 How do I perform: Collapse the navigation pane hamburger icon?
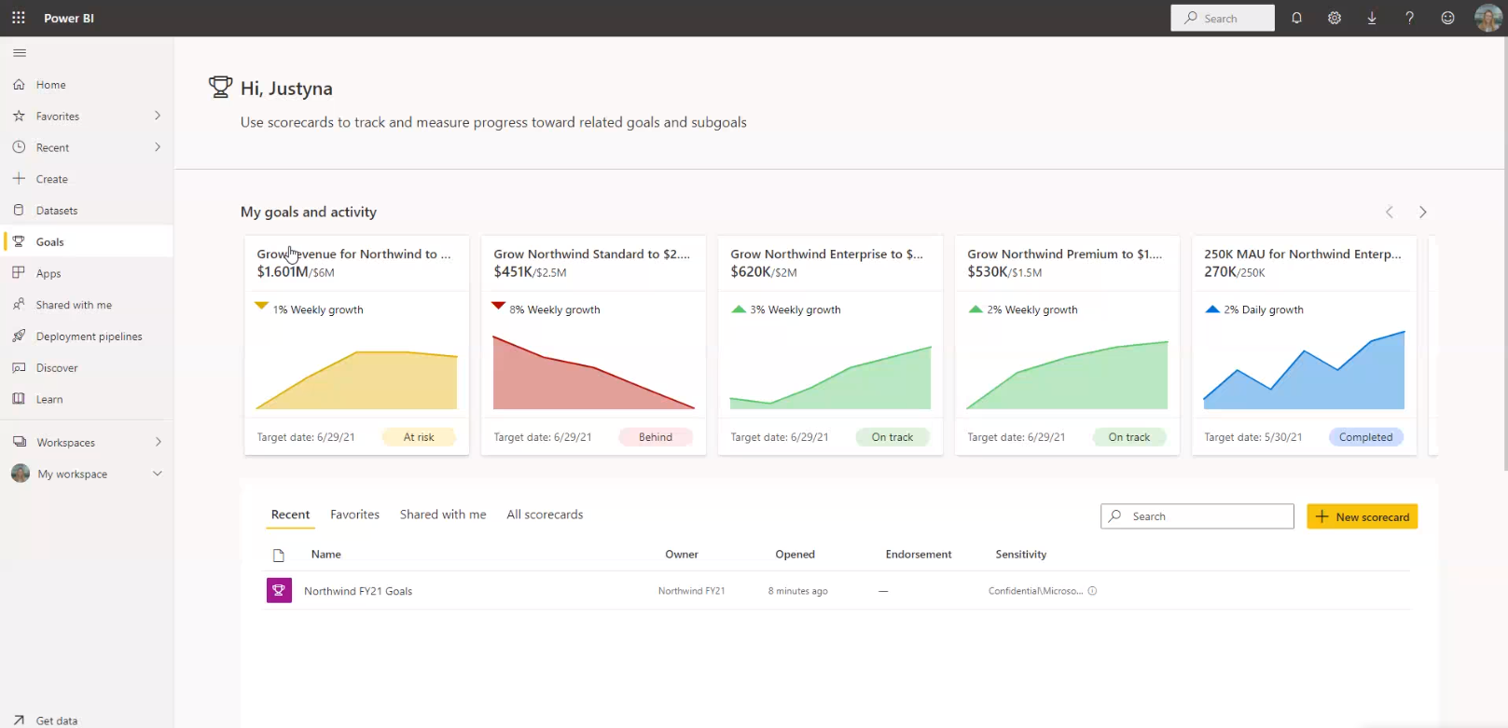20,53
